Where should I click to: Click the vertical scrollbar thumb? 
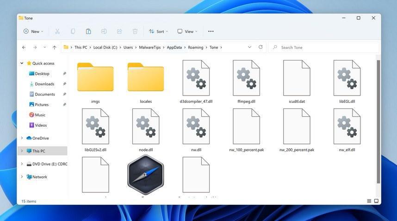pyautogui.click(x=378, y=122)
